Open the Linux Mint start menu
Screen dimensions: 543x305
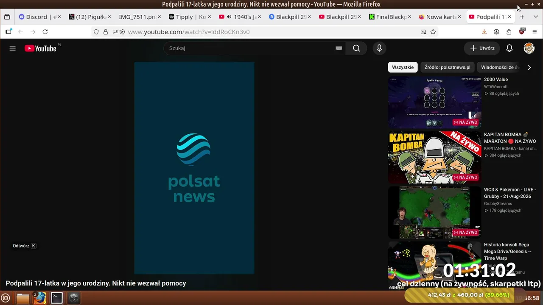[6, 298]
